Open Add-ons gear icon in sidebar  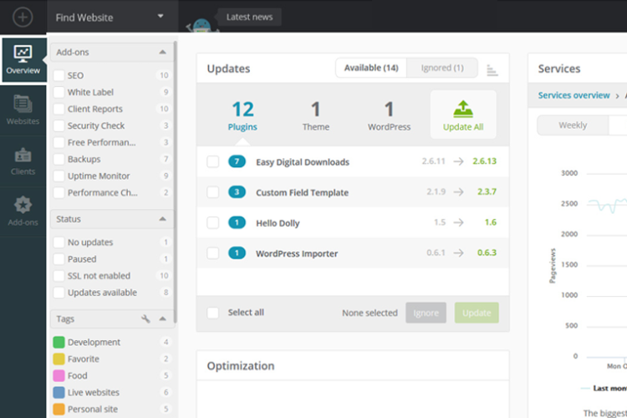23,211
